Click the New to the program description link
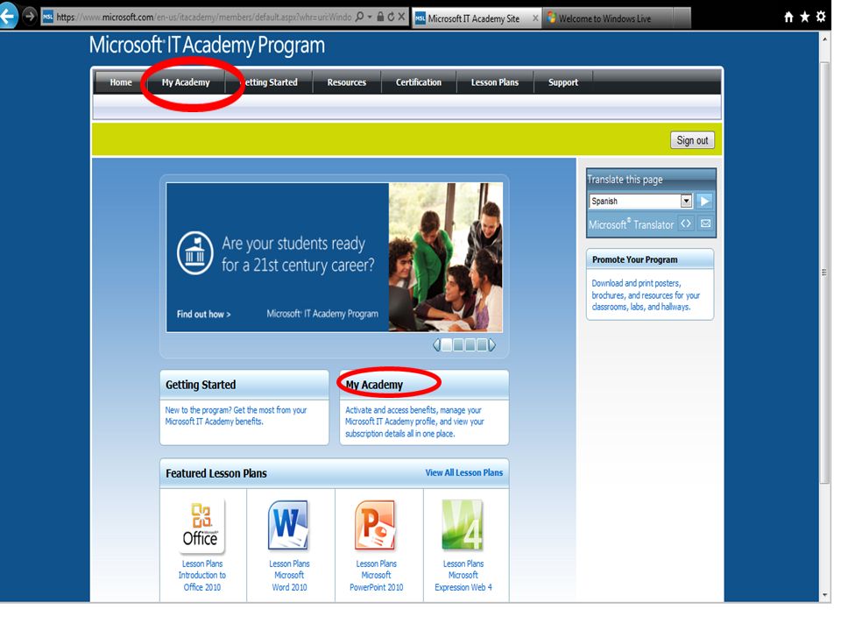The image size is (841, 631). coord(236,415)
